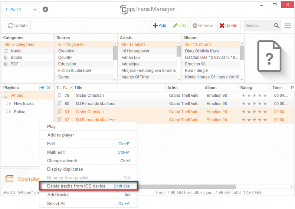Open the hamburger menu icon
Image resolution: width=295 pixels, height=209 pixels.
pyautogui.click(x=288, y=26)
